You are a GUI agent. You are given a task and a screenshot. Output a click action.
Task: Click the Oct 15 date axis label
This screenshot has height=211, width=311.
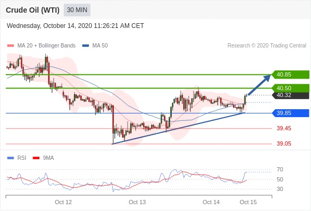pyautogui.click(x=248, y=202)
